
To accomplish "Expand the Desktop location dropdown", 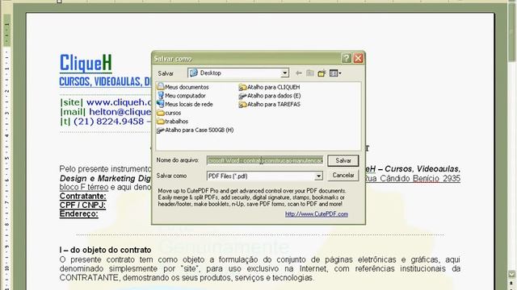I will point(284,73).
